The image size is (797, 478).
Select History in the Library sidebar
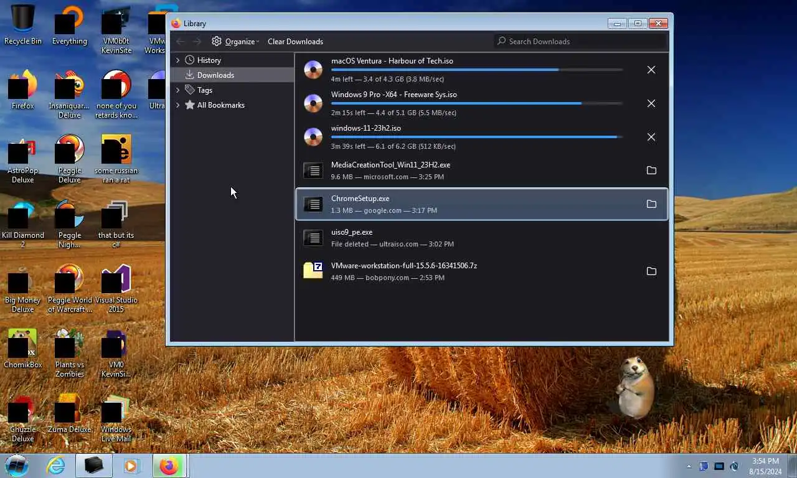pyautogui.click(x=209, y=60)
